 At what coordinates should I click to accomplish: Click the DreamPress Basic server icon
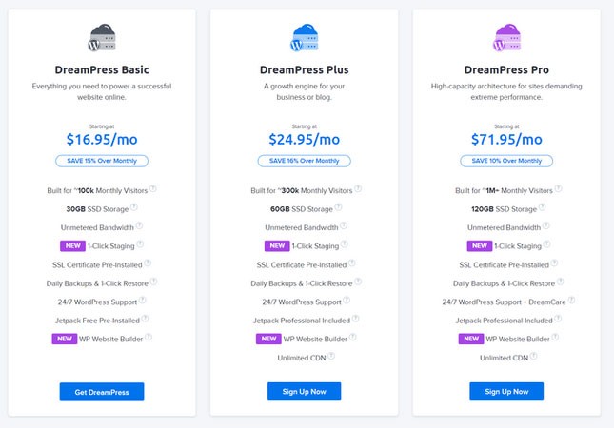[101, 40]
